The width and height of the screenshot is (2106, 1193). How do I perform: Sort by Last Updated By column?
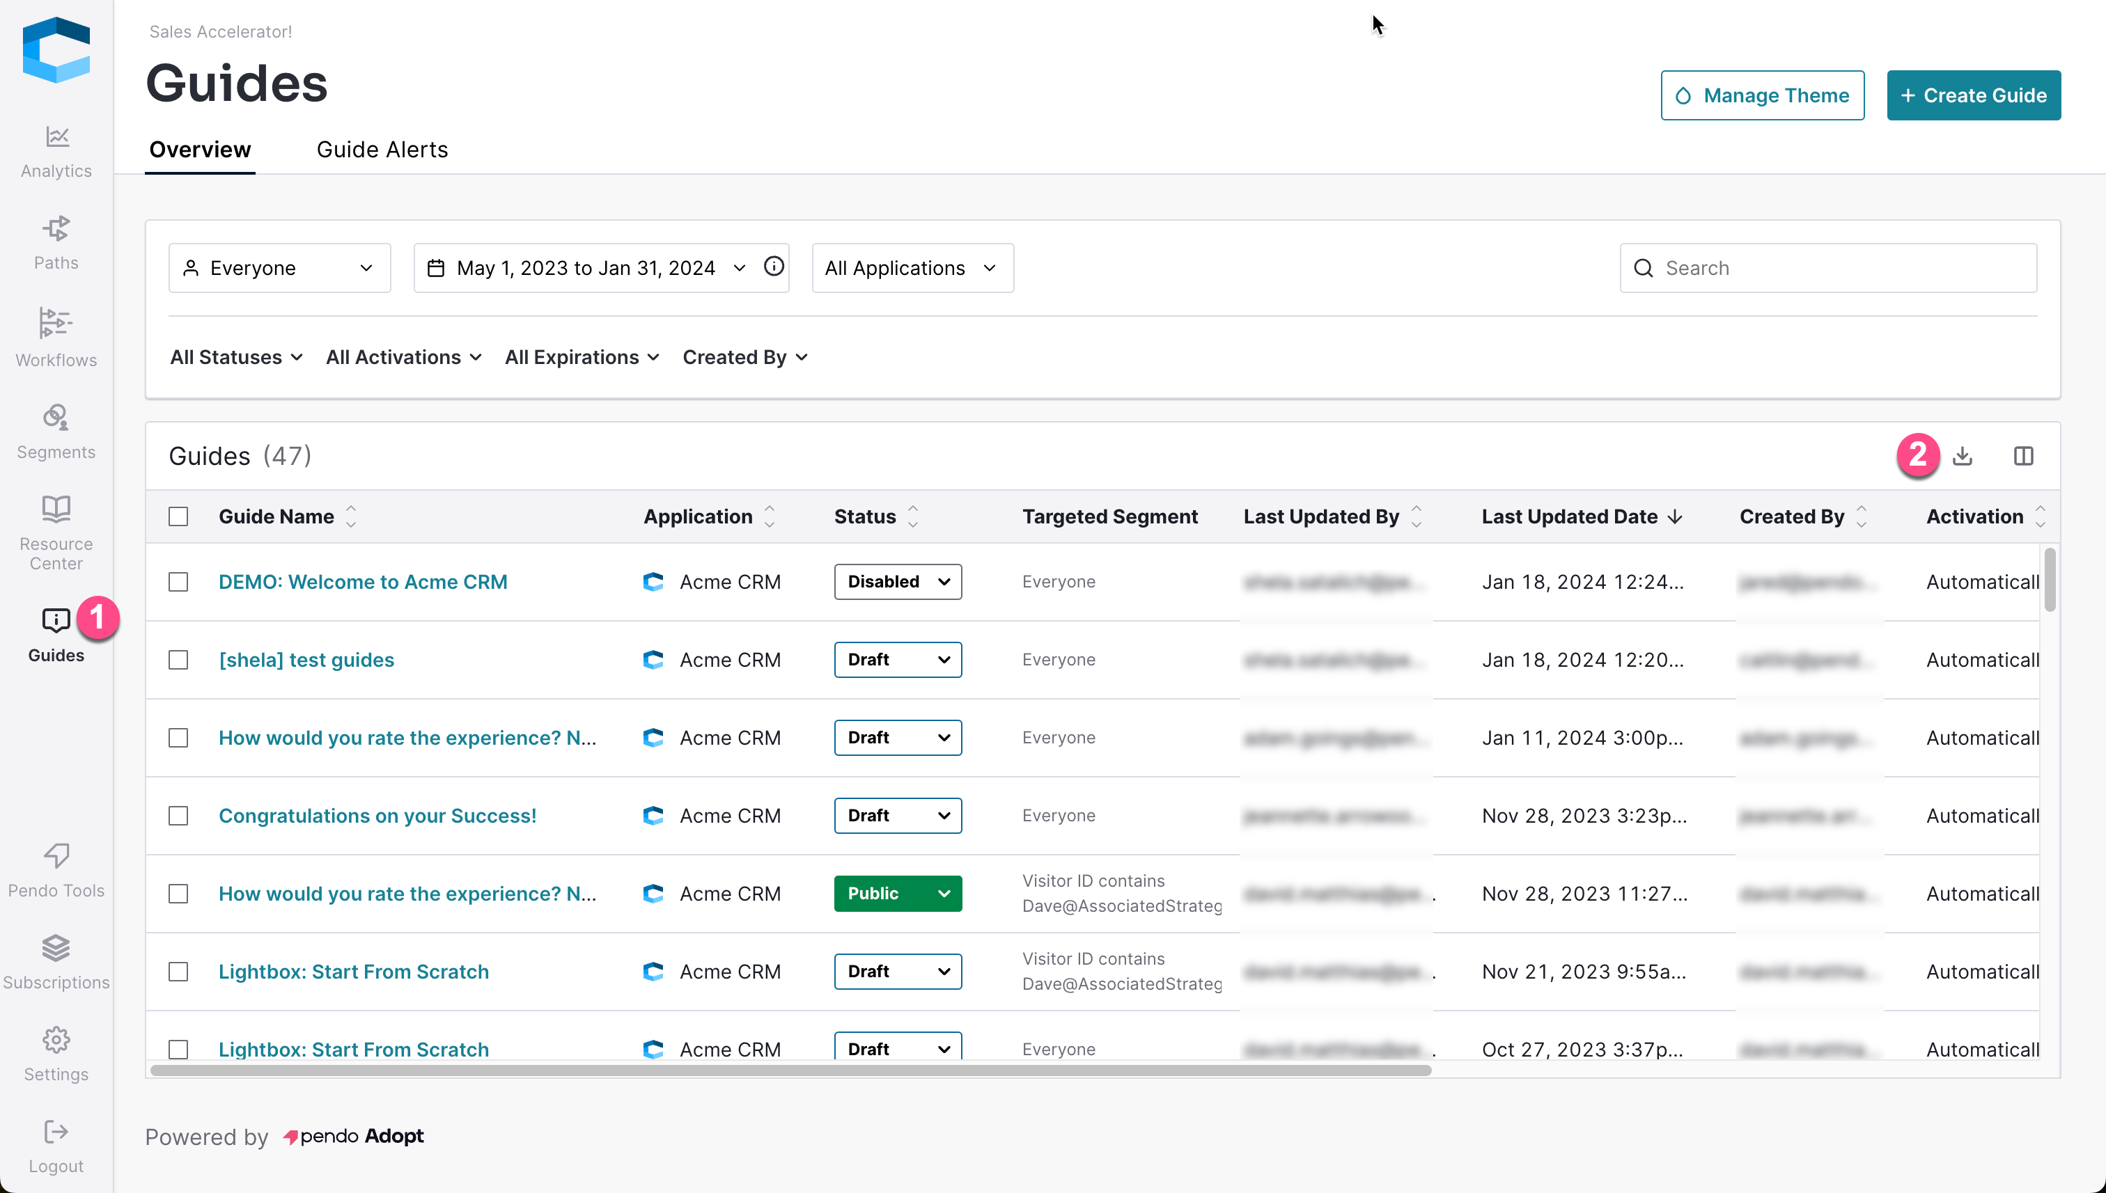[x=1416, y=516]
